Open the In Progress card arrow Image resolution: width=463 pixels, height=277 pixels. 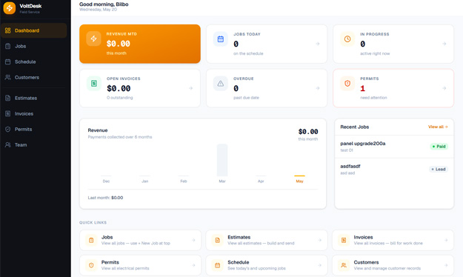[444, 44]
